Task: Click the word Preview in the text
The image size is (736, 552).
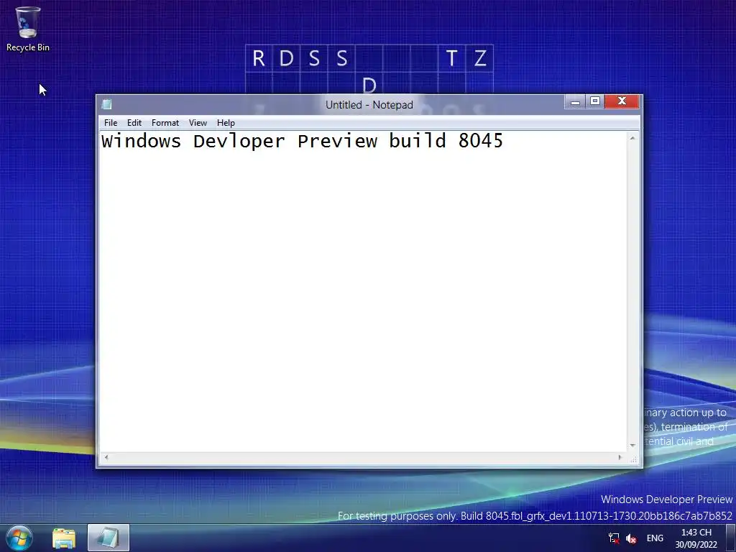Action: (x=337, y=141)
